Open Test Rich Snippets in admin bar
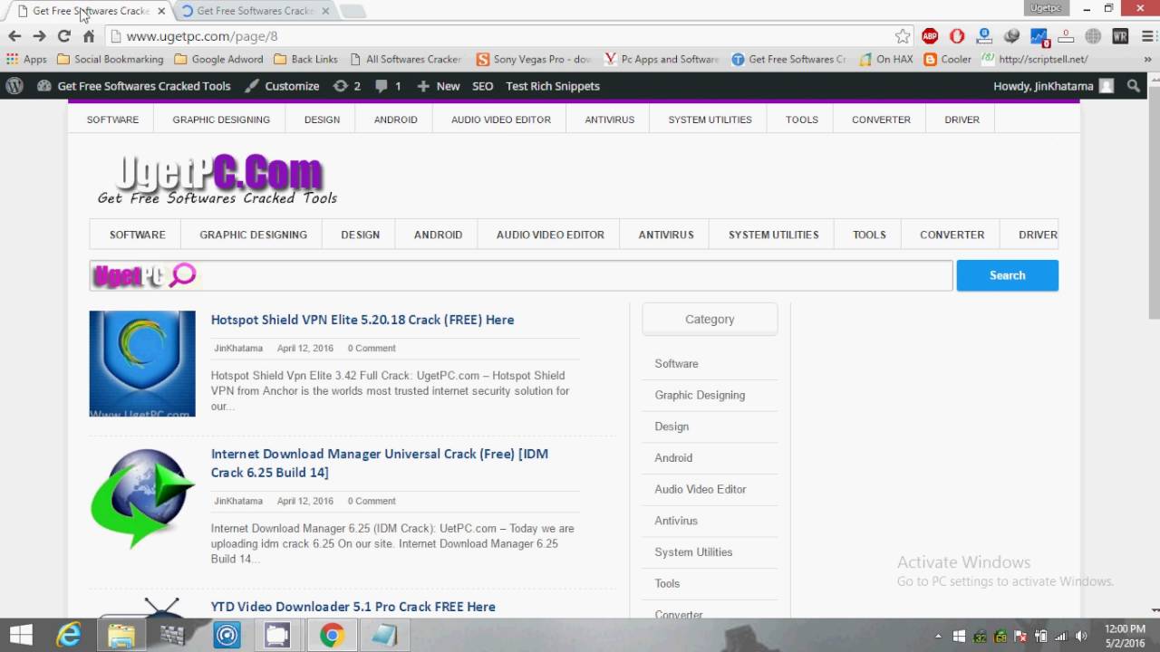Screen dimensions: 1160x652 tap(553, 86)
